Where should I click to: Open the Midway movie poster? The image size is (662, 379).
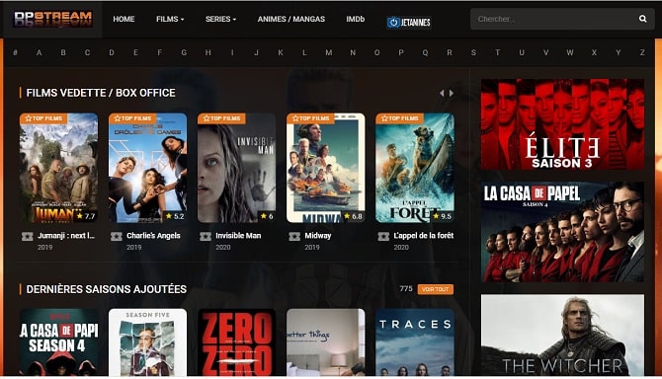(x=326, y=168)
